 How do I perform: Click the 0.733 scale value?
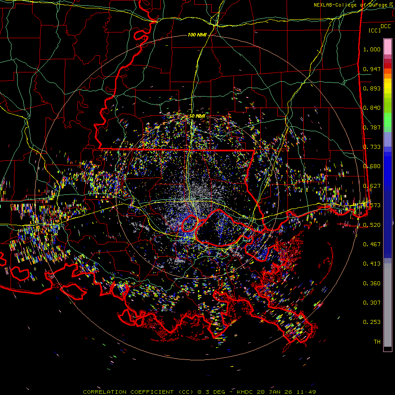click(372, 147)
